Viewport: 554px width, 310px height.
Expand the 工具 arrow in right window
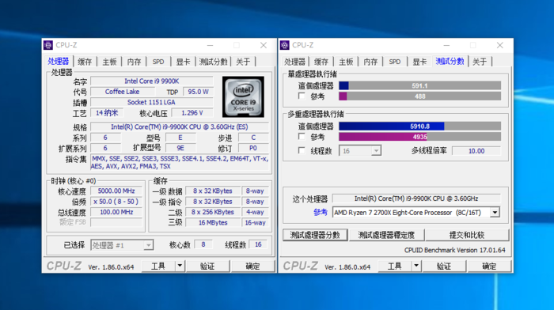click(x=416, y=266)
